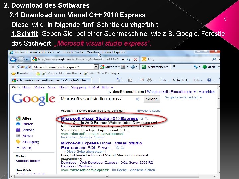Click the Maps link in top navigation
This screenshot has height=179, width=239.
click(x=52, y=87)
